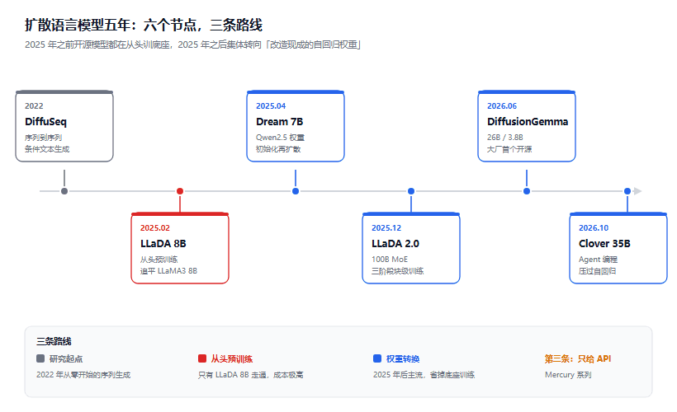
Task: Click the blue 2025.12 timeline dot
Action: (x=411, y=191)
